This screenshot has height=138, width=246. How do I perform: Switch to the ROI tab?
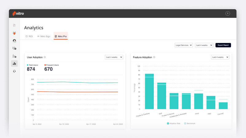coord(29,36)
